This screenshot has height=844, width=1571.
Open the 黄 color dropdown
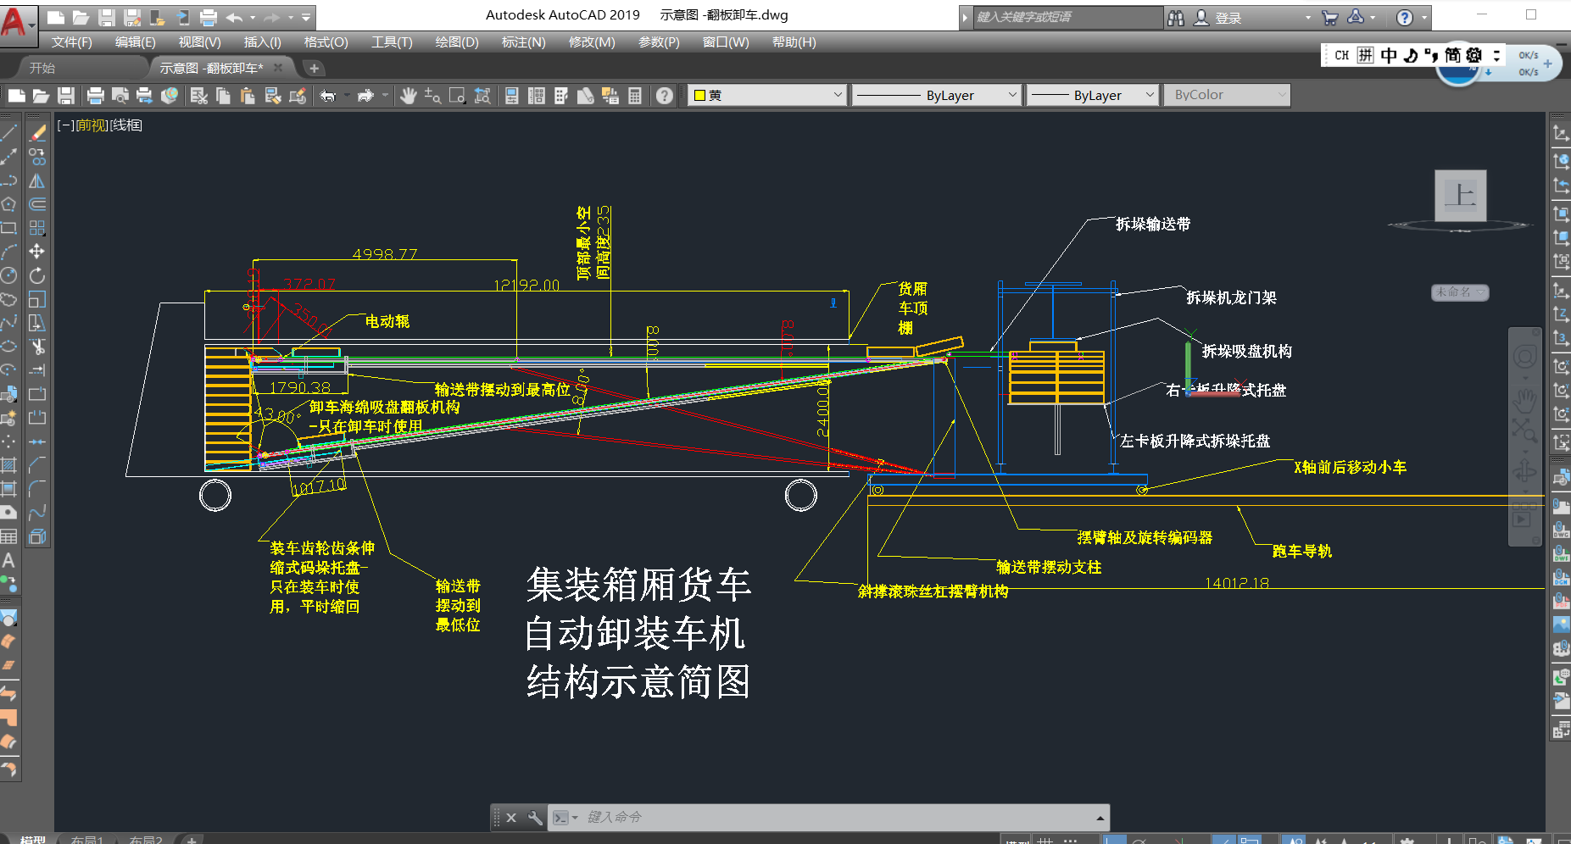click(767, 95)
